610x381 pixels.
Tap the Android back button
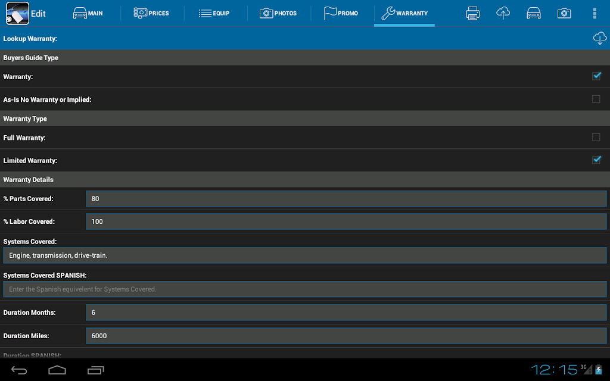tap(18, 370)
